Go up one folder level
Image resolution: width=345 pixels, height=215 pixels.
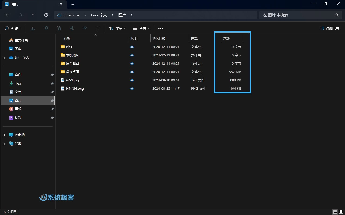point(33,15)
